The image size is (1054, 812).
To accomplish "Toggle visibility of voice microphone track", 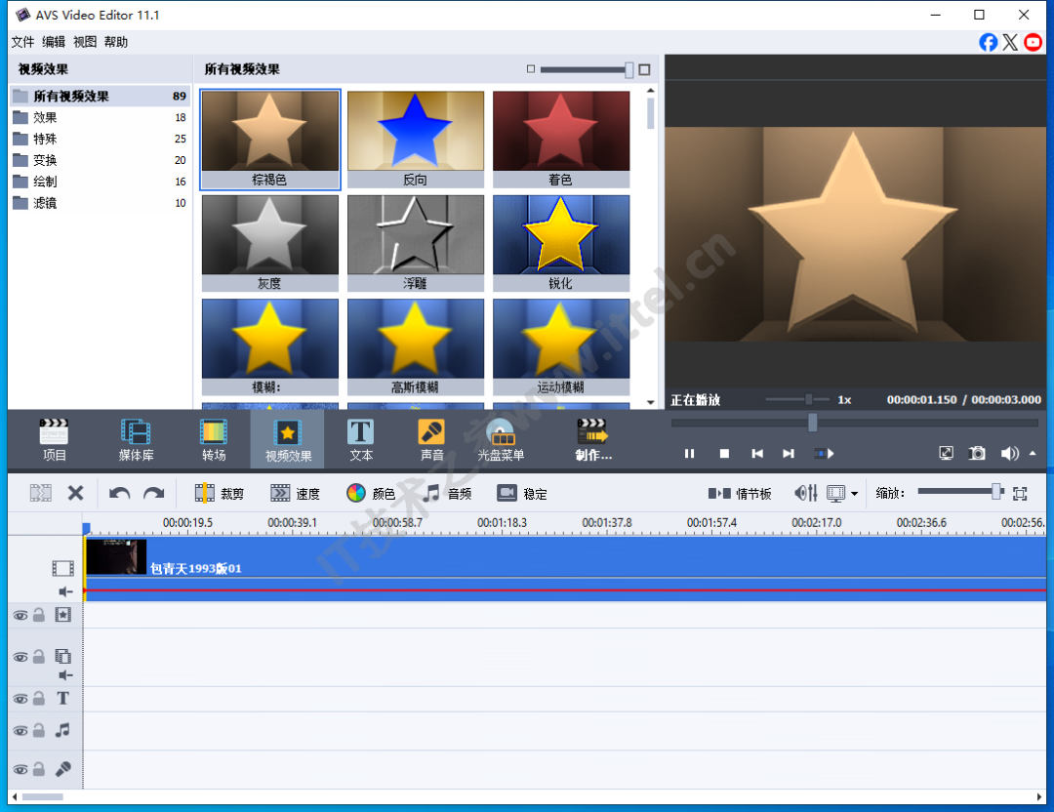I will tap(20, 770).
